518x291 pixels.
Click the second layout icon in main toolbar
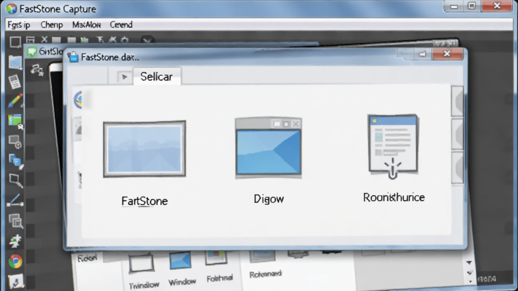tap(30, 40)
